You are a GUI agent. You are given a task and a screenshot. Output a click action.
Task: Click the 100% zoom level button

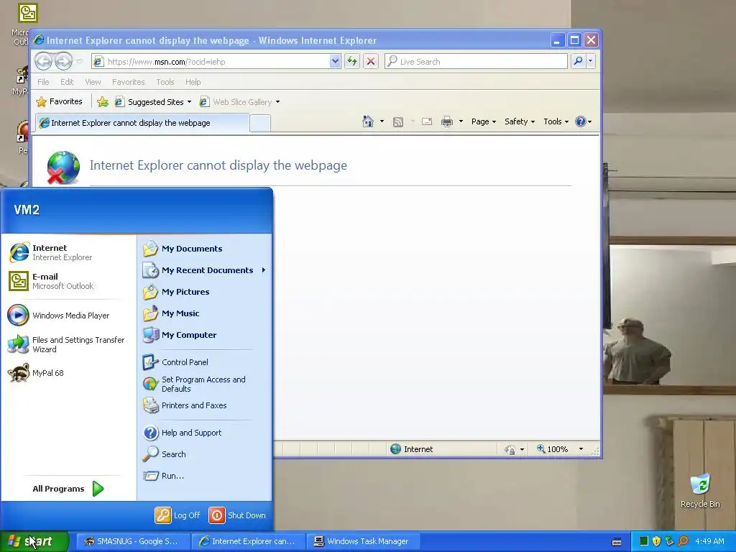pos(553,449)
